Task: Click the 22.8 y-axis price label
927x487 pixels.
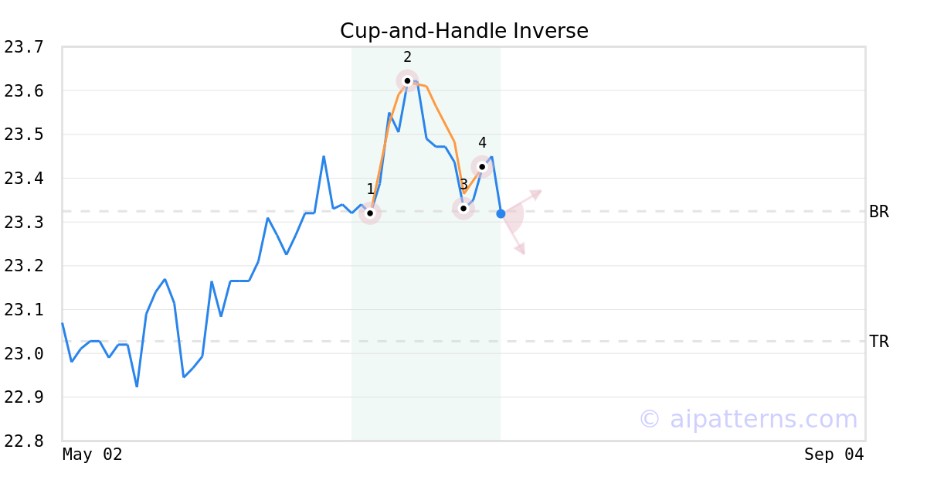Action: [24, 441]
